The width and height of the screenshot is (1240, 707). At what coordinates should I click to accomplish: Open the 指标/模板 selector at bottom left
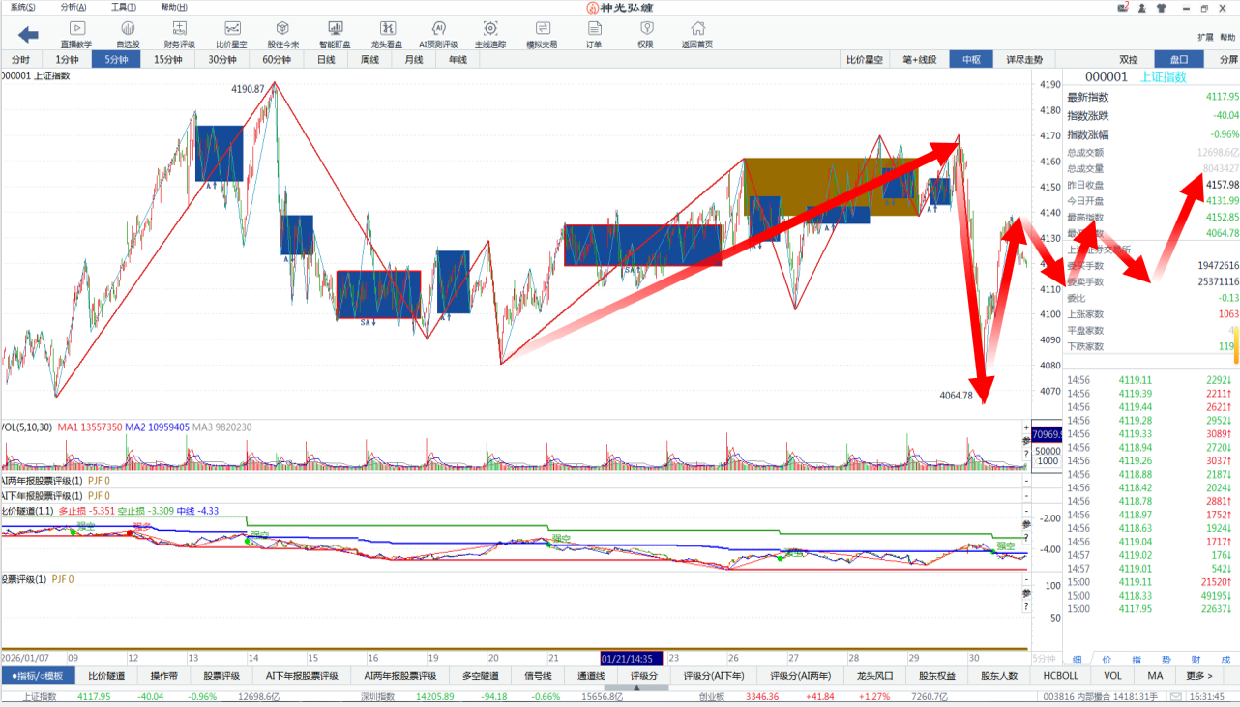(x=38, y=676)
